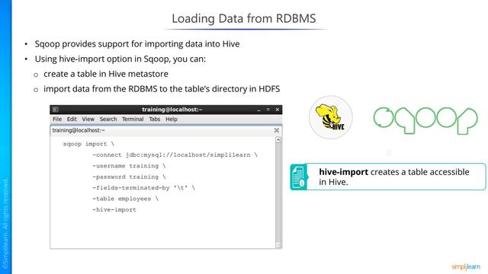Click the document note icon beside hive-import

[x=299, y=177]
